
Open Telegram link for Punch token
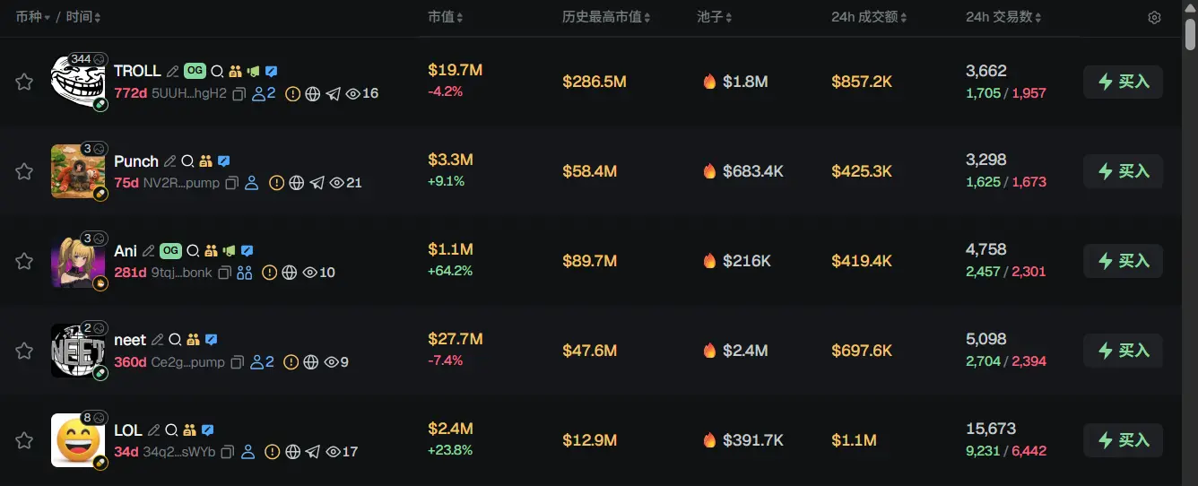point(317,183)
